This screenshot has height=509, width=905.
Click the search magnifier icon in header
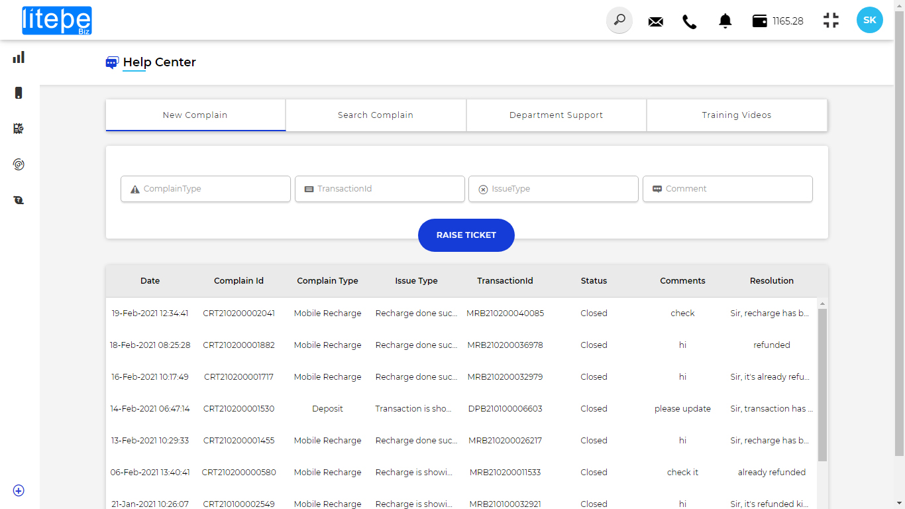[619, 21]
